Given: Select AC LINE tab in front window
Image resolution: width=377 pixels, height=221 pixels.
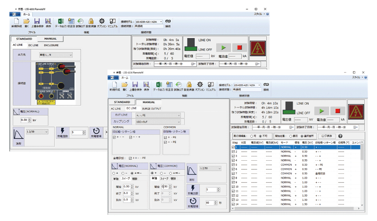Looking at the screenshot, I should coord(116,109).
